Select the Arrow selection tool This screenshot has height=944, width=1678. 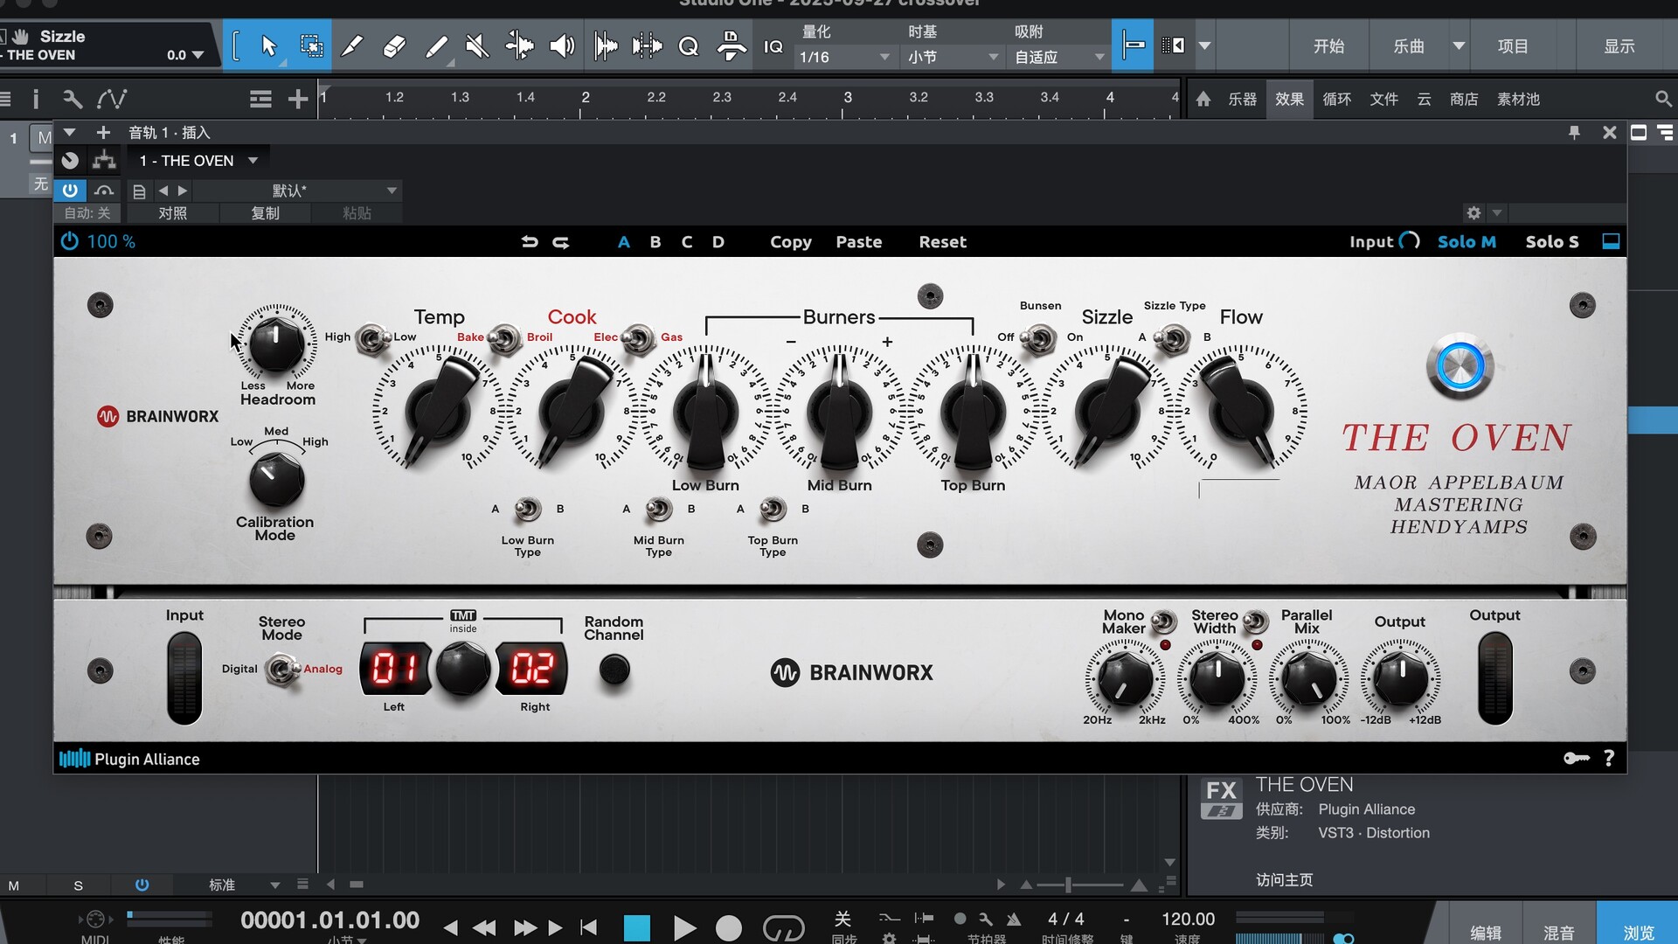(x=268, y=46)
